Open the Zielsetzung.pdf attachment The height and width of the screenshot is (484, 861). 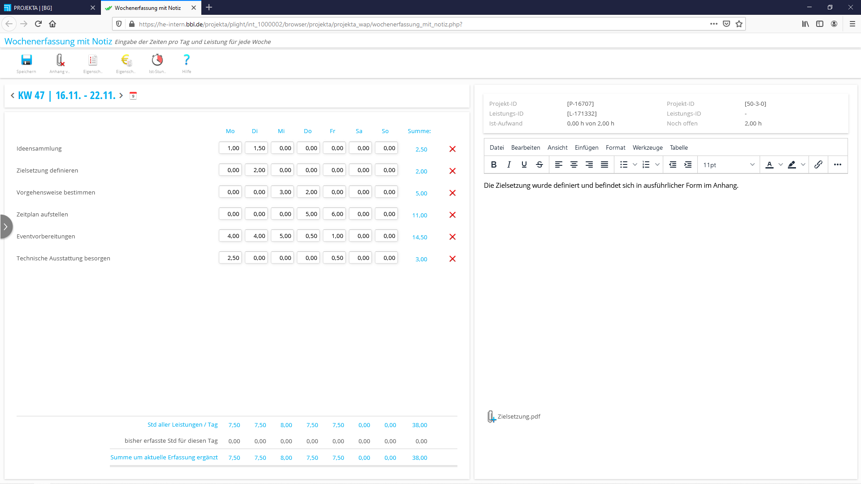(x=519, y=417)
